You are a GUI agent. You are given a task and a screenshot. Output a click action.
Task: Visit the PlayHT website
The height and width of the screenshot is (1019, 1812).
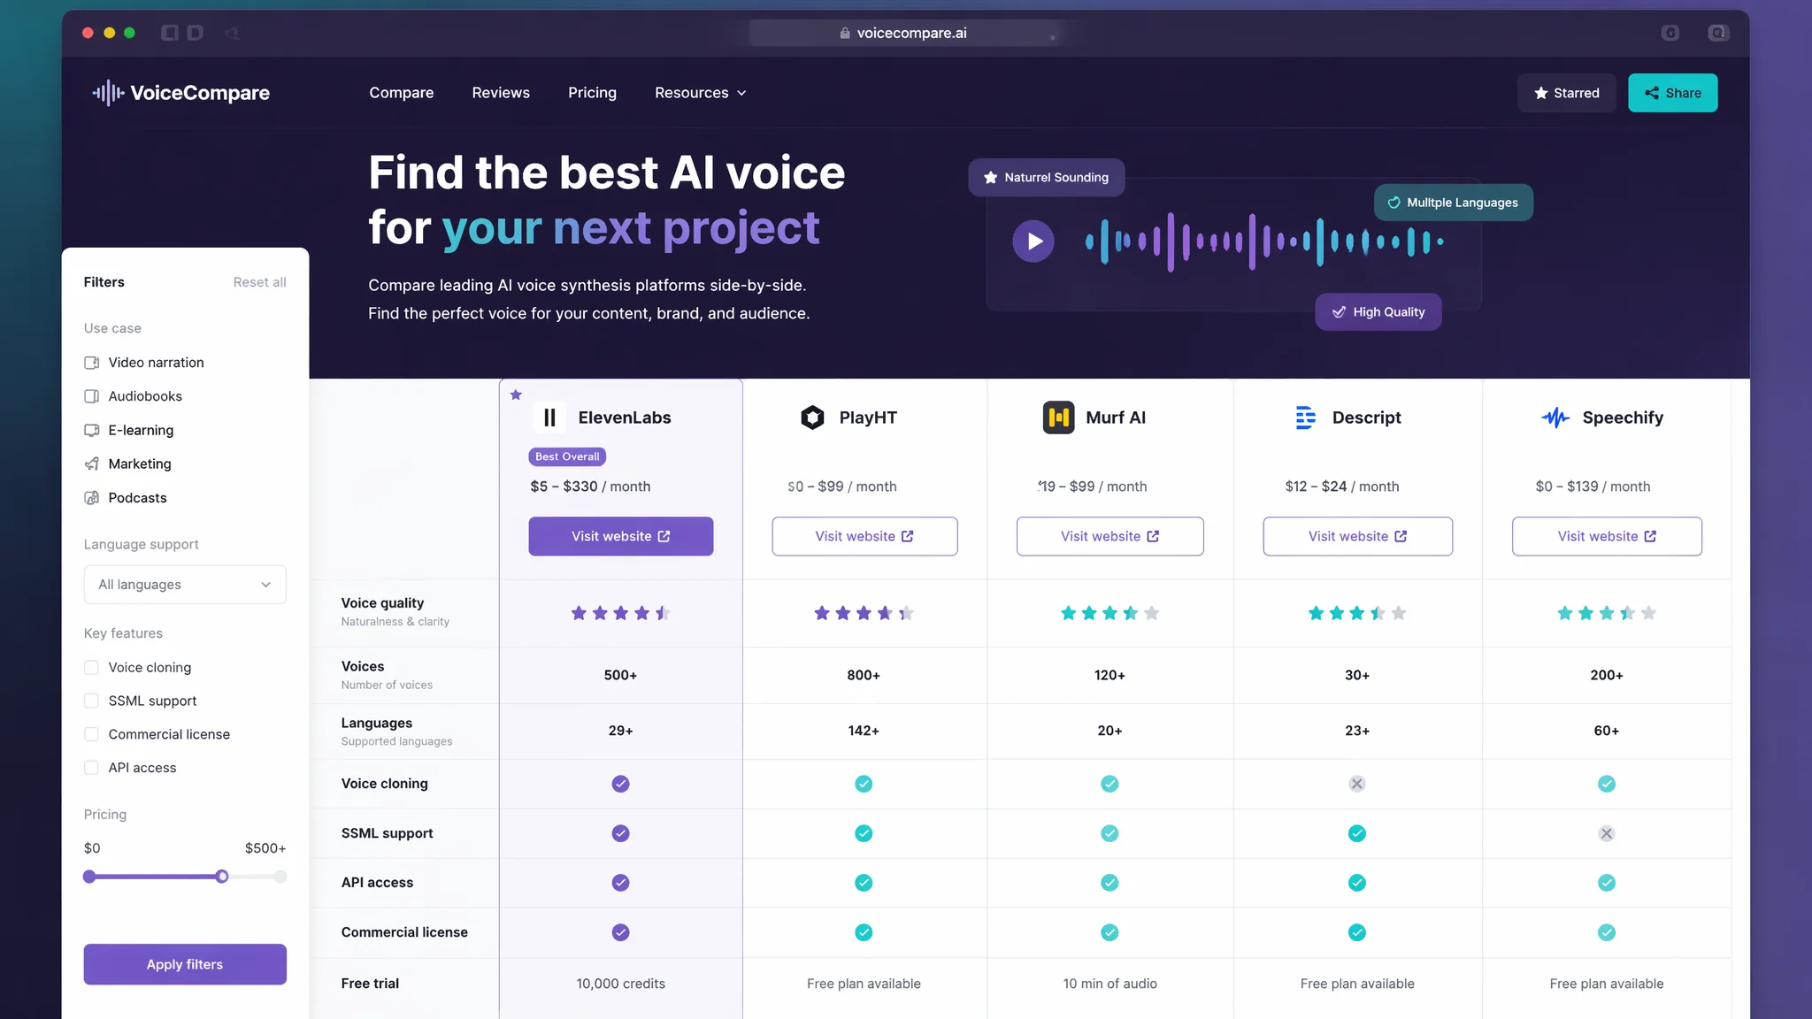click(x=864, y=536)
